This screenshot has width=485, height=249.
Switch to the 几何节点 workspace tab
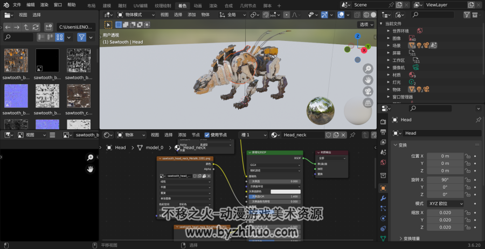pos(248,5)
